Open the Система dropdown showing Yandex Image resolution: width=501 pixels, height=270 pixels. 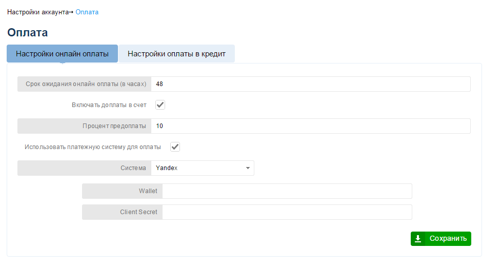tap(203, 168)
